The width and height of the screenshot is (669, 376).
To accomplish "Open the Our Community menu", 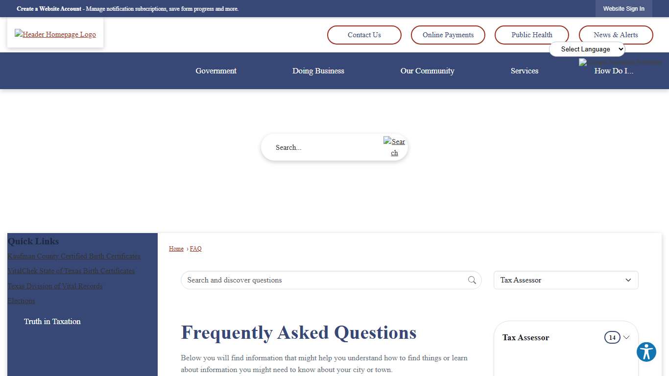I will point(427,70).
